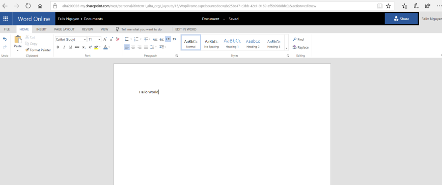Viewport: 442px width, 185px height.
Task: Center the paragraph text
Action: 133,47
